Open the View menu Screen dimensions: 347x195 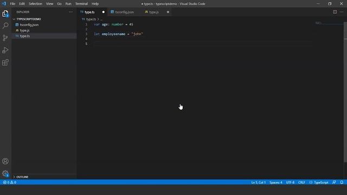click(x=49, y=4)
